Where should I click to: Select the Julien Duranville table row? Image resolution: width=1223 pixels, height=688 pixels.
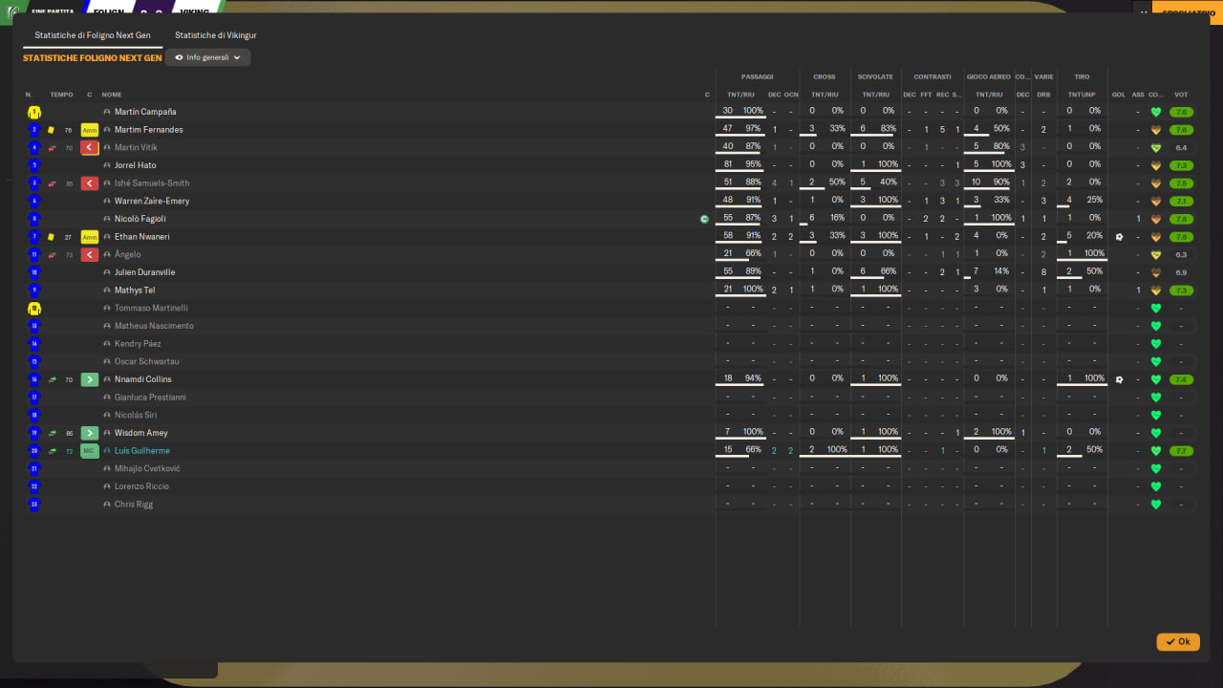(x=611, y=272)
